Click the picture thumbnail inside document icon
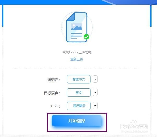157x137 pixels. point(77,27)
